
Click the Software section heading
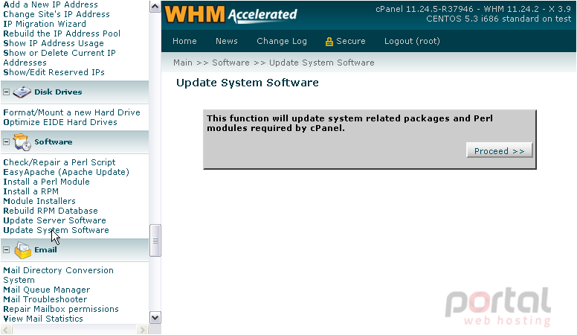click(53, 142)
